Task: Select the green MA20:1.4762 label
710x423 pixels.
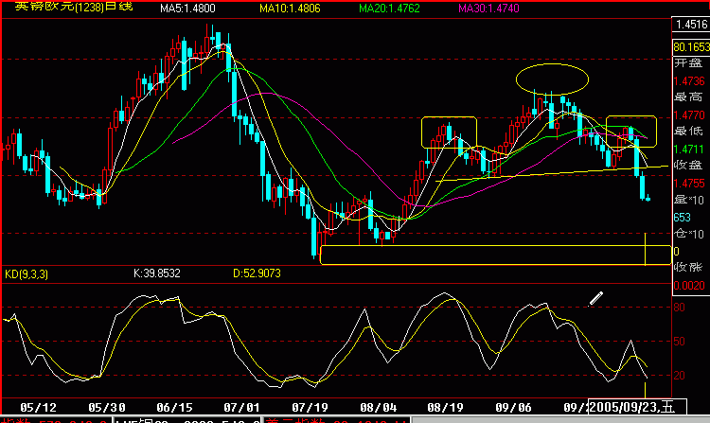Action: (389, 9)
